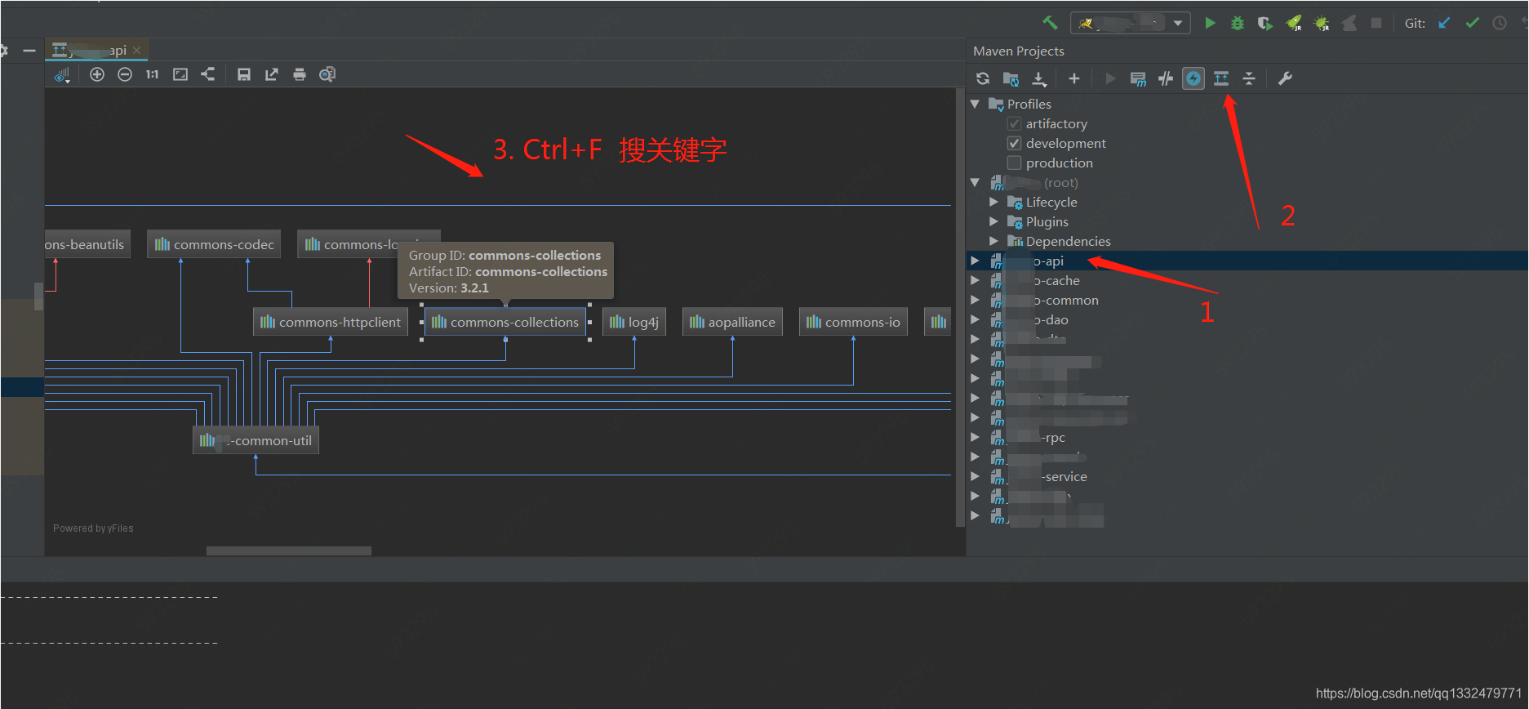Expand the -common module node

coord(975,300)
